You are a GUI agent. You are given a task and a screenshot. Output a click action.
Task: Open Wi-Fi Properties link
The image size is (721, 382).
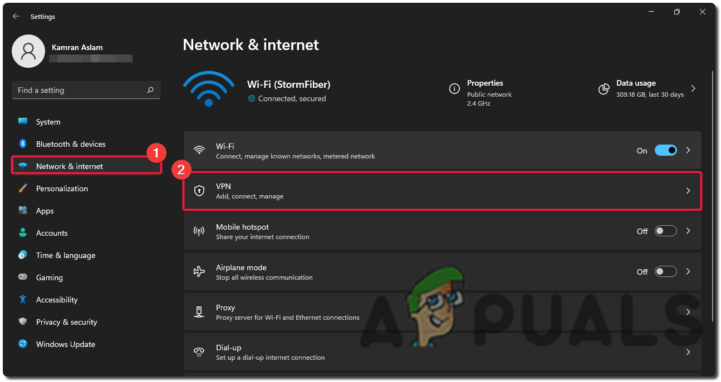pos(485,83)
